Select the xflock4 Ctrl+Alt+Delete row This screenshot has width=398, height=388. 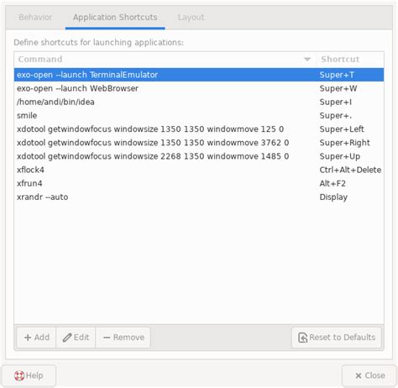click(199, 170)
